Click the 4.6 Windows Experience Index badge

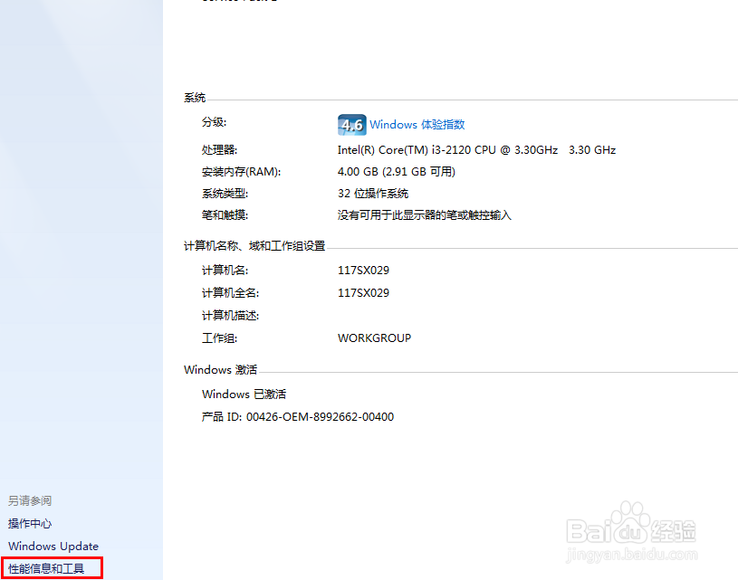click(351, 125)
